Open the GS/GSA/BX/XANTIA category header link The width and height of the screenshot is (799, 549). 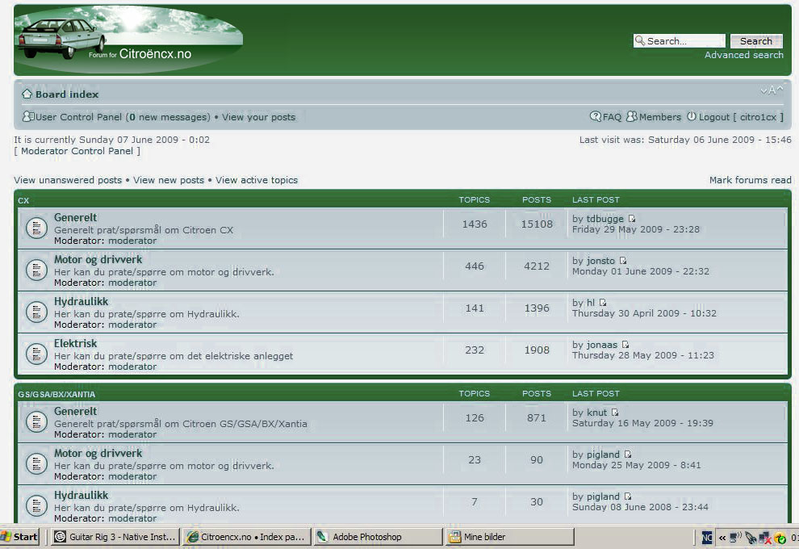56,394
